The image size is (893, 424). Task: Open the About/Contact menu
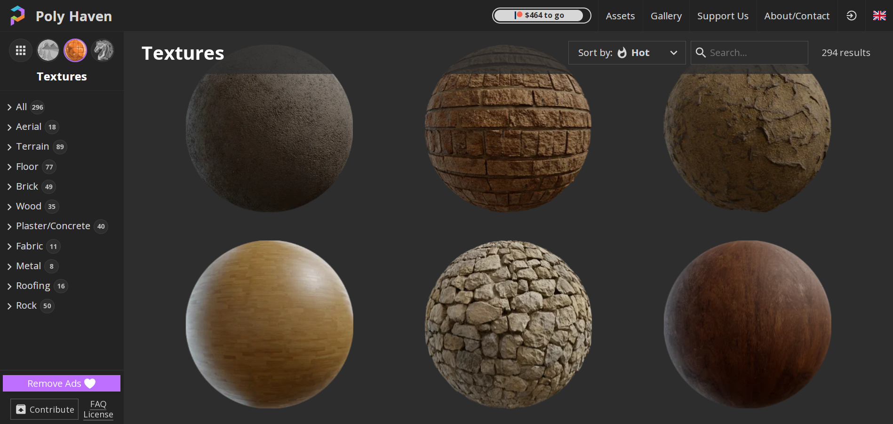797,16
